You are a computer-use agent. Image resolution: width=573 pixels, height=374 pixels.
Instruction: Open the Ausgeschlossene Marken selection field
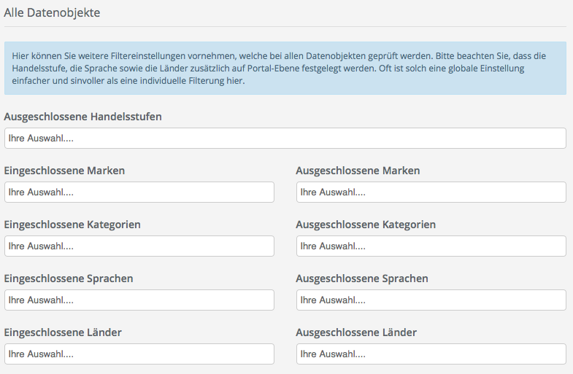pos(431,192)
